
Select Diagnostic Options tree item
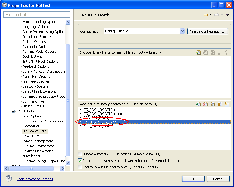pos(36,47)
